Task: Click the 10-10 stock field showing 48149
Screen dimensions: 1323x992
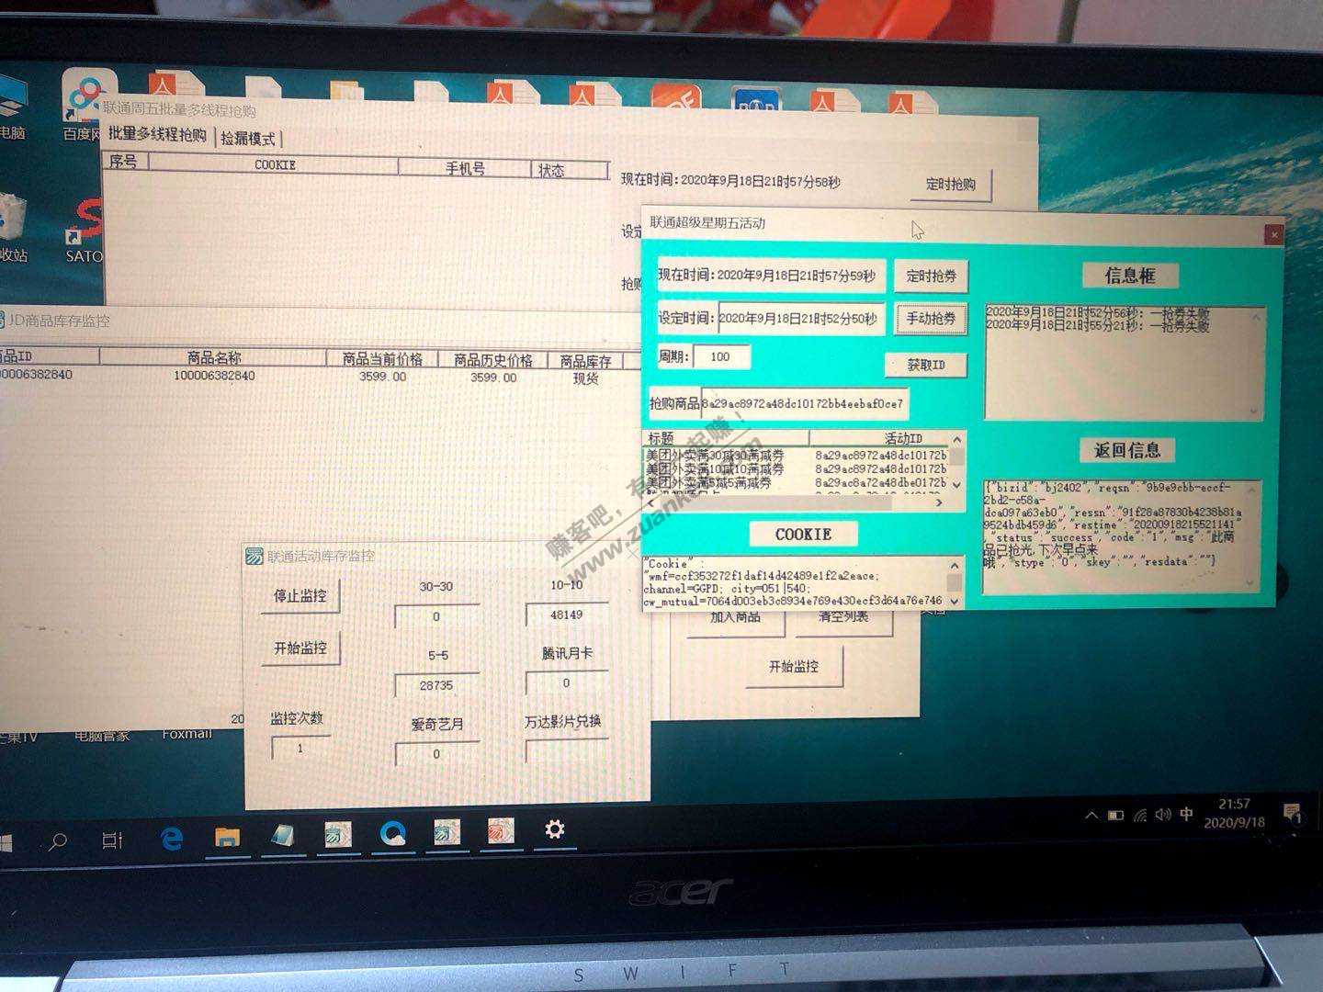Action: [566, 614]
